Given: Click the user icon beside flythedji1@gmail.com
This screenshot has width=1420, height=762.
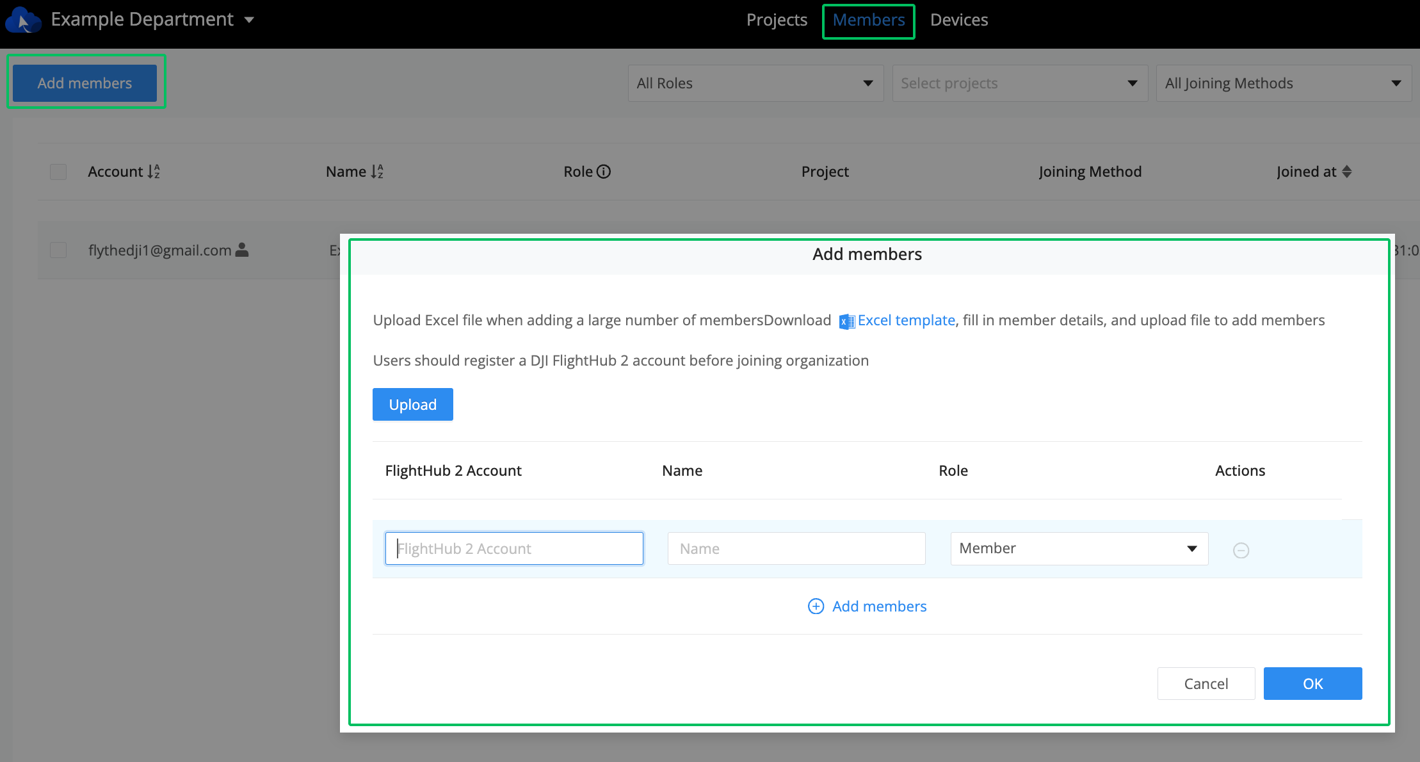Looking at the screenshot, I should [242, 250].
